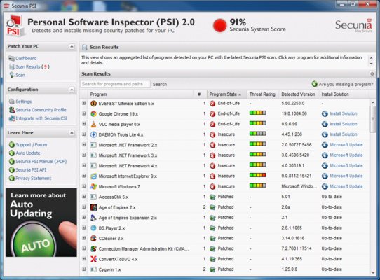
Task: Click the green icon beside Are you missing a program
Action: point(314,84)
